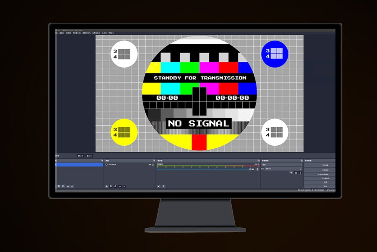Image resolution: width=377 pixels, height=252 pixels.
Task: Open advanced audio properties in the mixer panel
Action: pyautogui.click(x=159, y=186)
